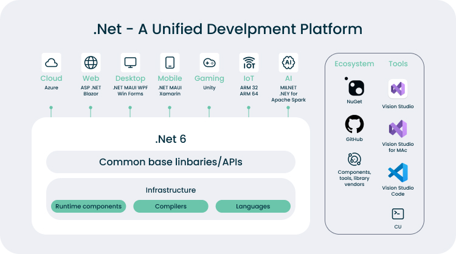Click the CU terminal icon
The height and width of the screenshot is (254, 456).
pyautogui.click(x=398, y=214)
